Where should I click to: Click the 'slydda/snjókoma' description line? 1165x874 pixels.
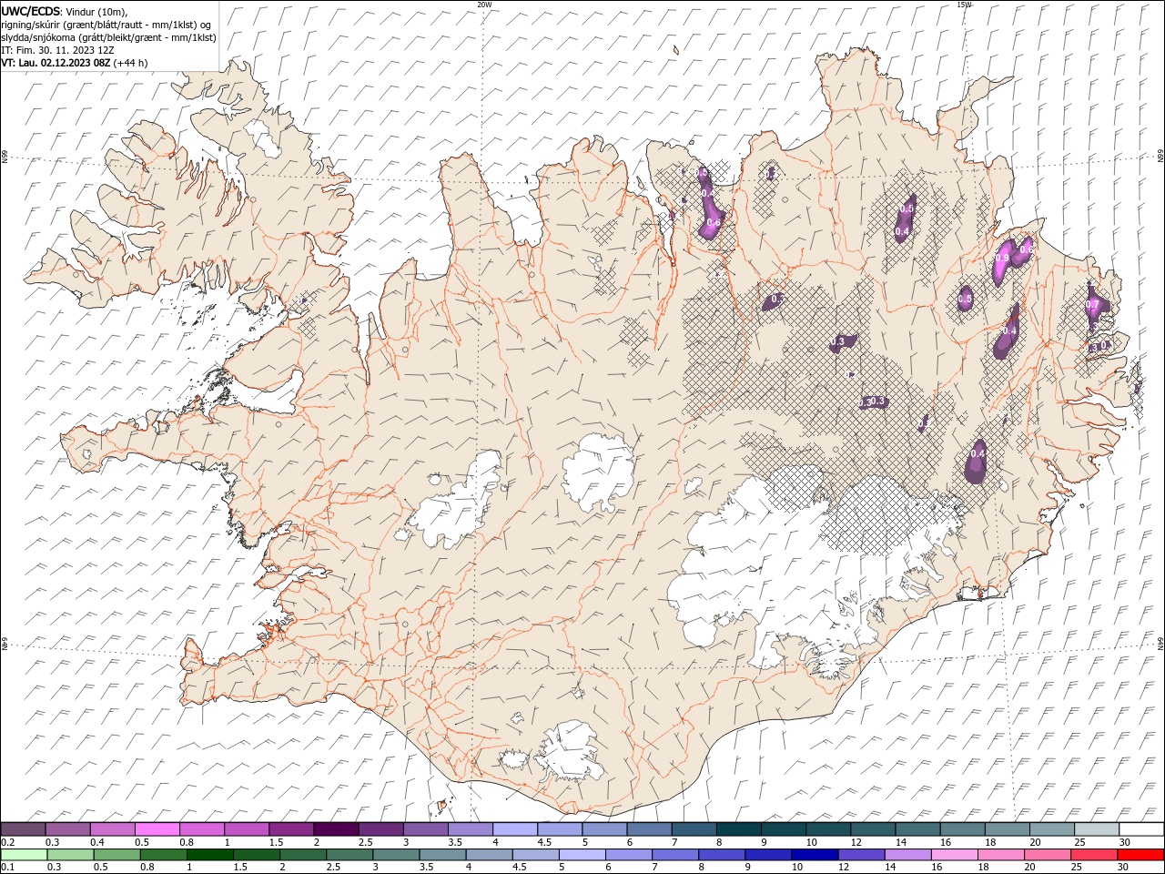coord(108,37)
